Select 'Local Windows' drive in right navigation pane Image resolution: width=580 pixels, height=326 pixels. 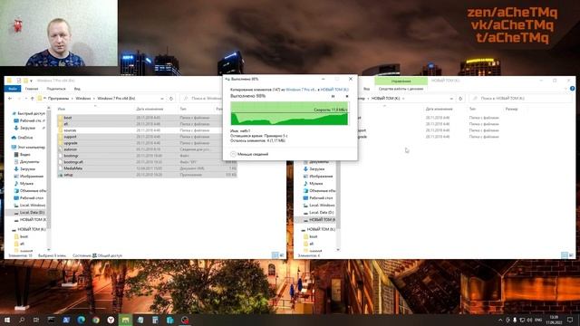319,206
